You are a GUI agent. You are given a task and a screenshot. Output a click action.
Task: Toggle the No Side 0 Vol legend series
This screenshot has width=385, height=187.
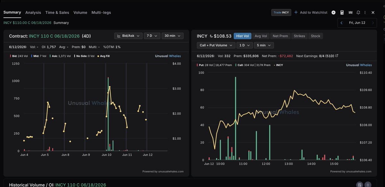(x=85, y=56)
